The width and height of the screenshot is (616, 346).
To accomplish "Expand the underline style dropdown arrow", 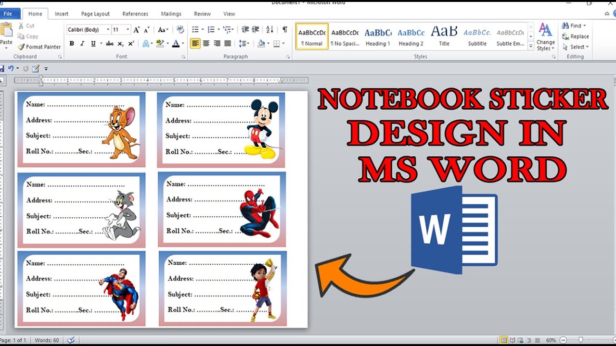I will (x=100, y=44).
